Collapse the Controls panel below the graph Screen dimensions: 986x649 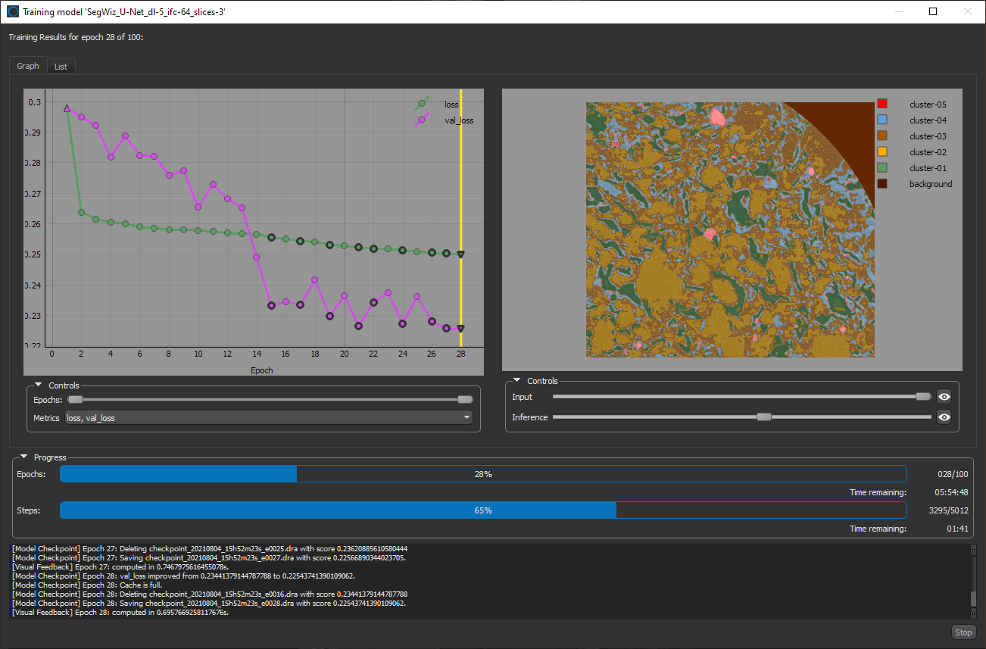tap(38, 385)
